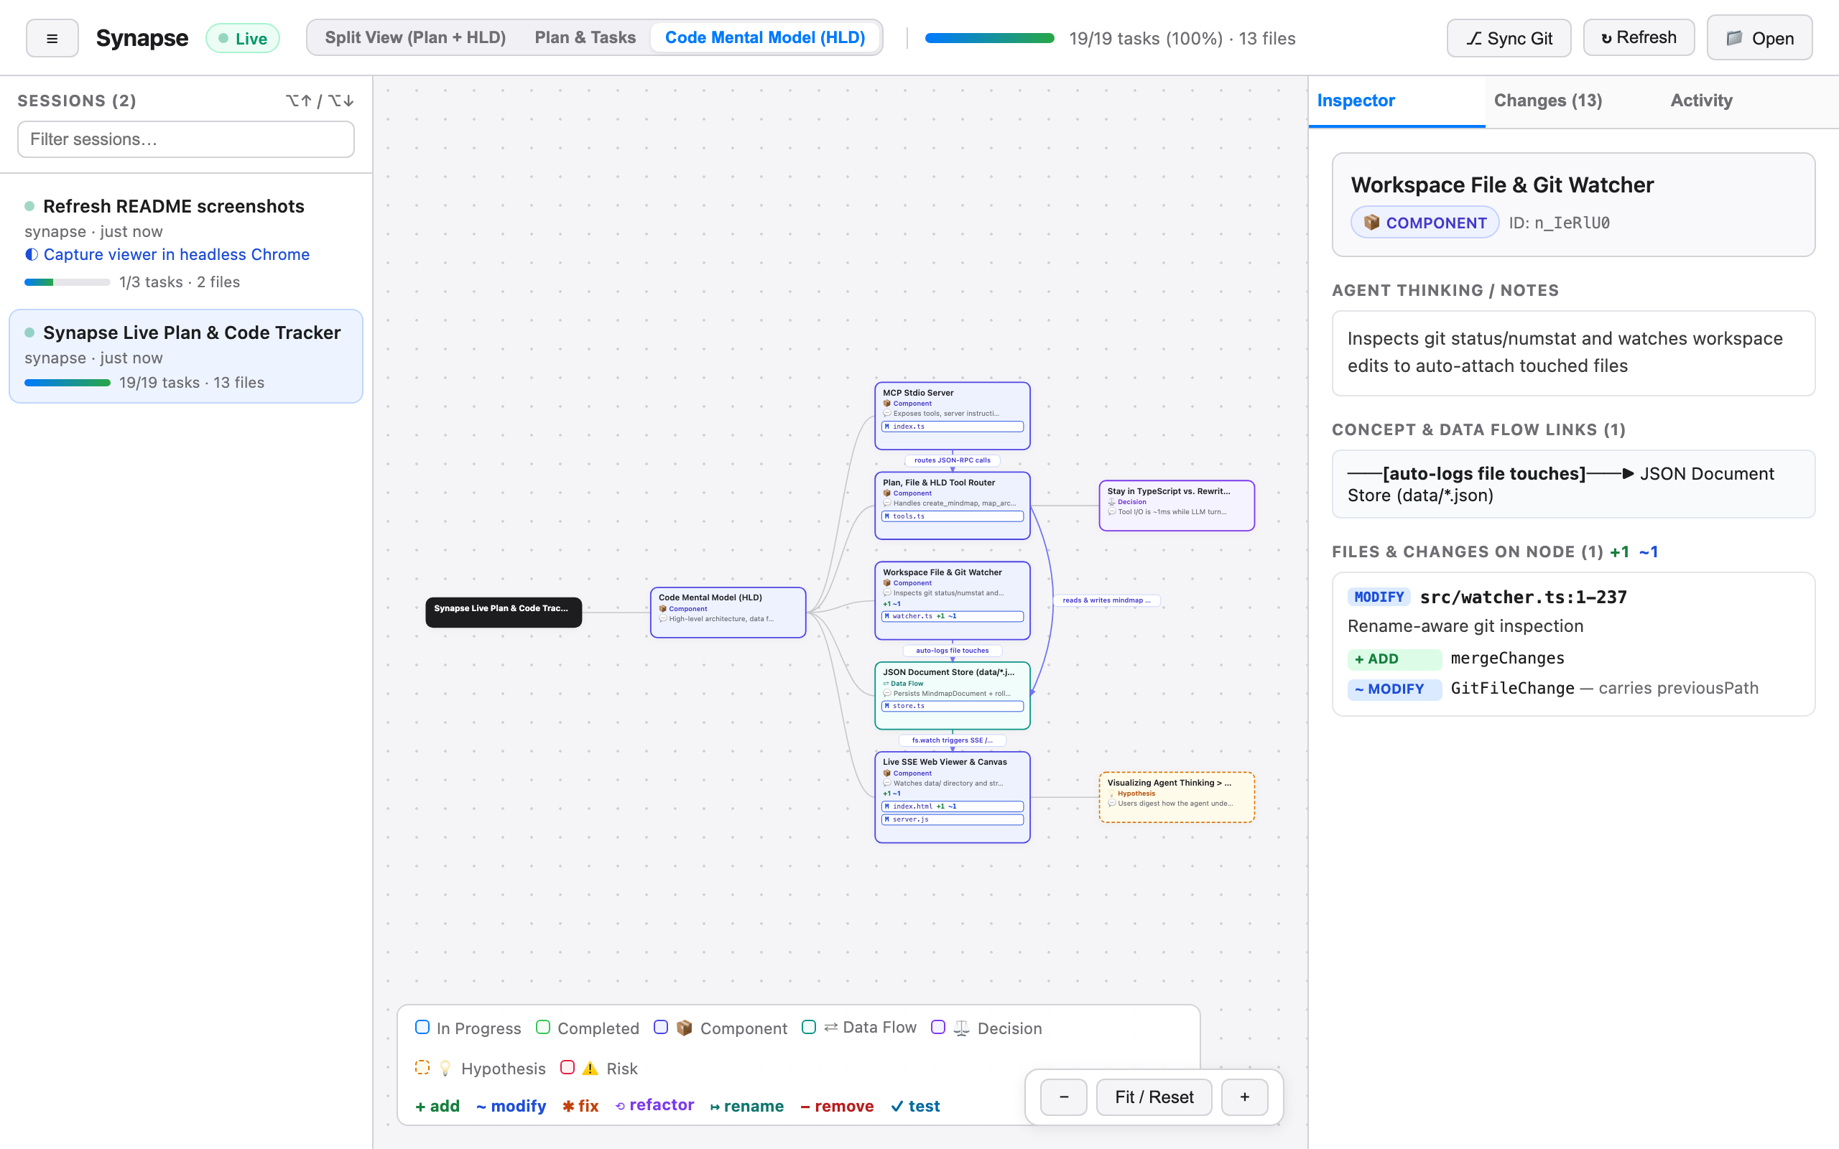Click the refactor legend tag
This screenshot has height=1149, width=1839.
click(654, 1105)
